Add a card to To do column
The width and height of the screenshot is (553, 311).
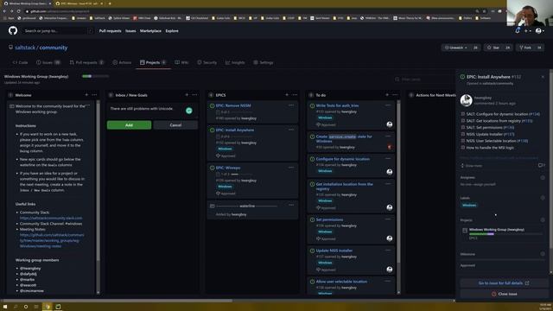click(387, 95)
